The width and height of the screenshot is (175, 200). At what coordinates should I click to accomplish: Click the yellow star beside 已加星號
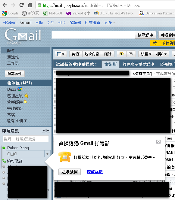26,95
